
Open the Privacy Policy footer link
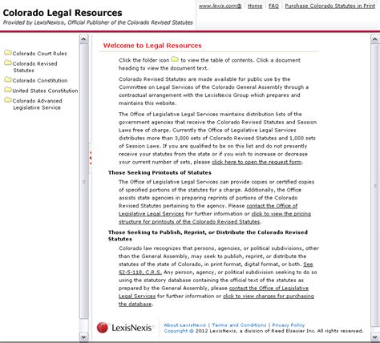(289, 325)
